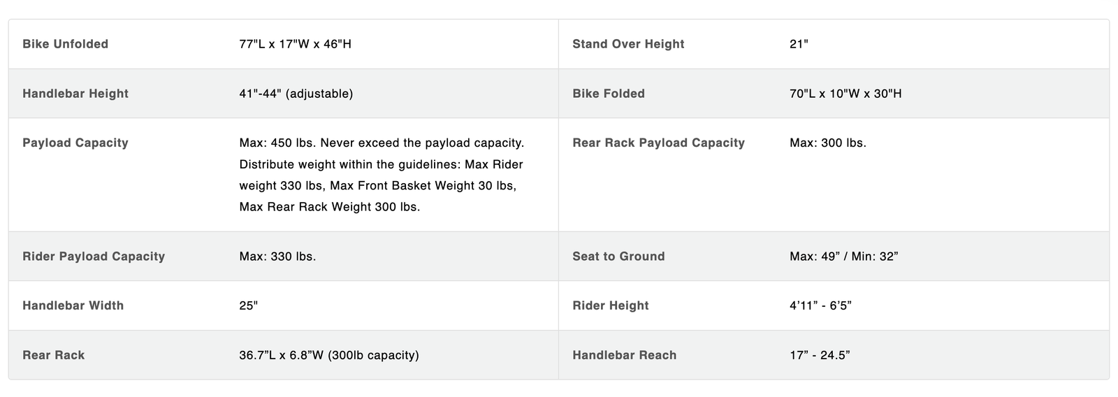Click the Max: 450 lbs payload description
The width and height of the screenshot is (1118, 397).
tap(382, 175)
